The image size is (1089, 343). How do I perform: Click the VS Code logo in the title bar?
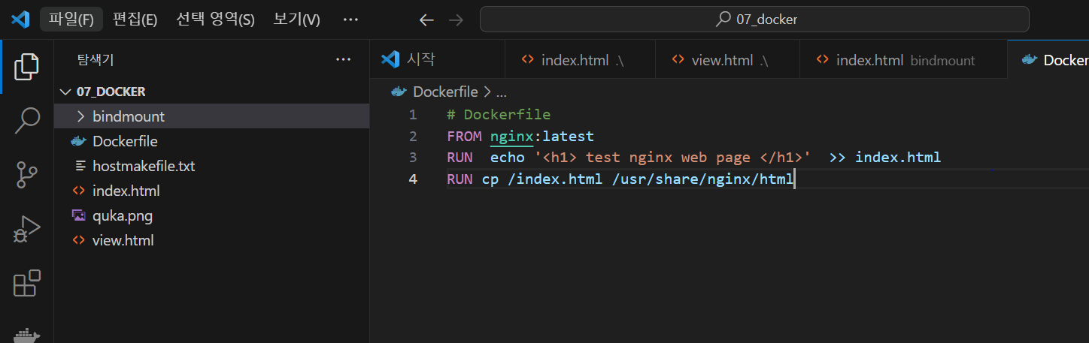pyautogui.click(x=20, y=20)
